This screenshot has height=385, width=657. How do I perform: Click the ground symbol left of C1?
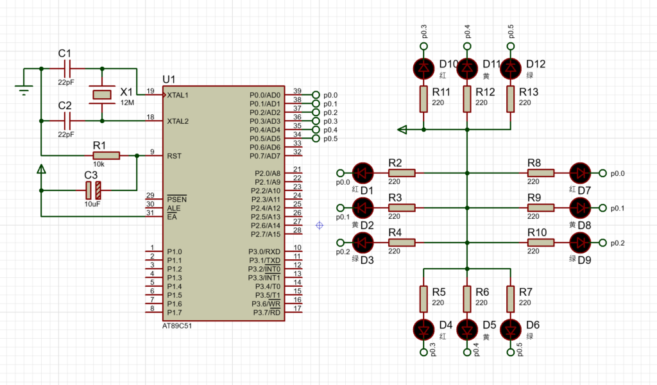tap(24, 89)
